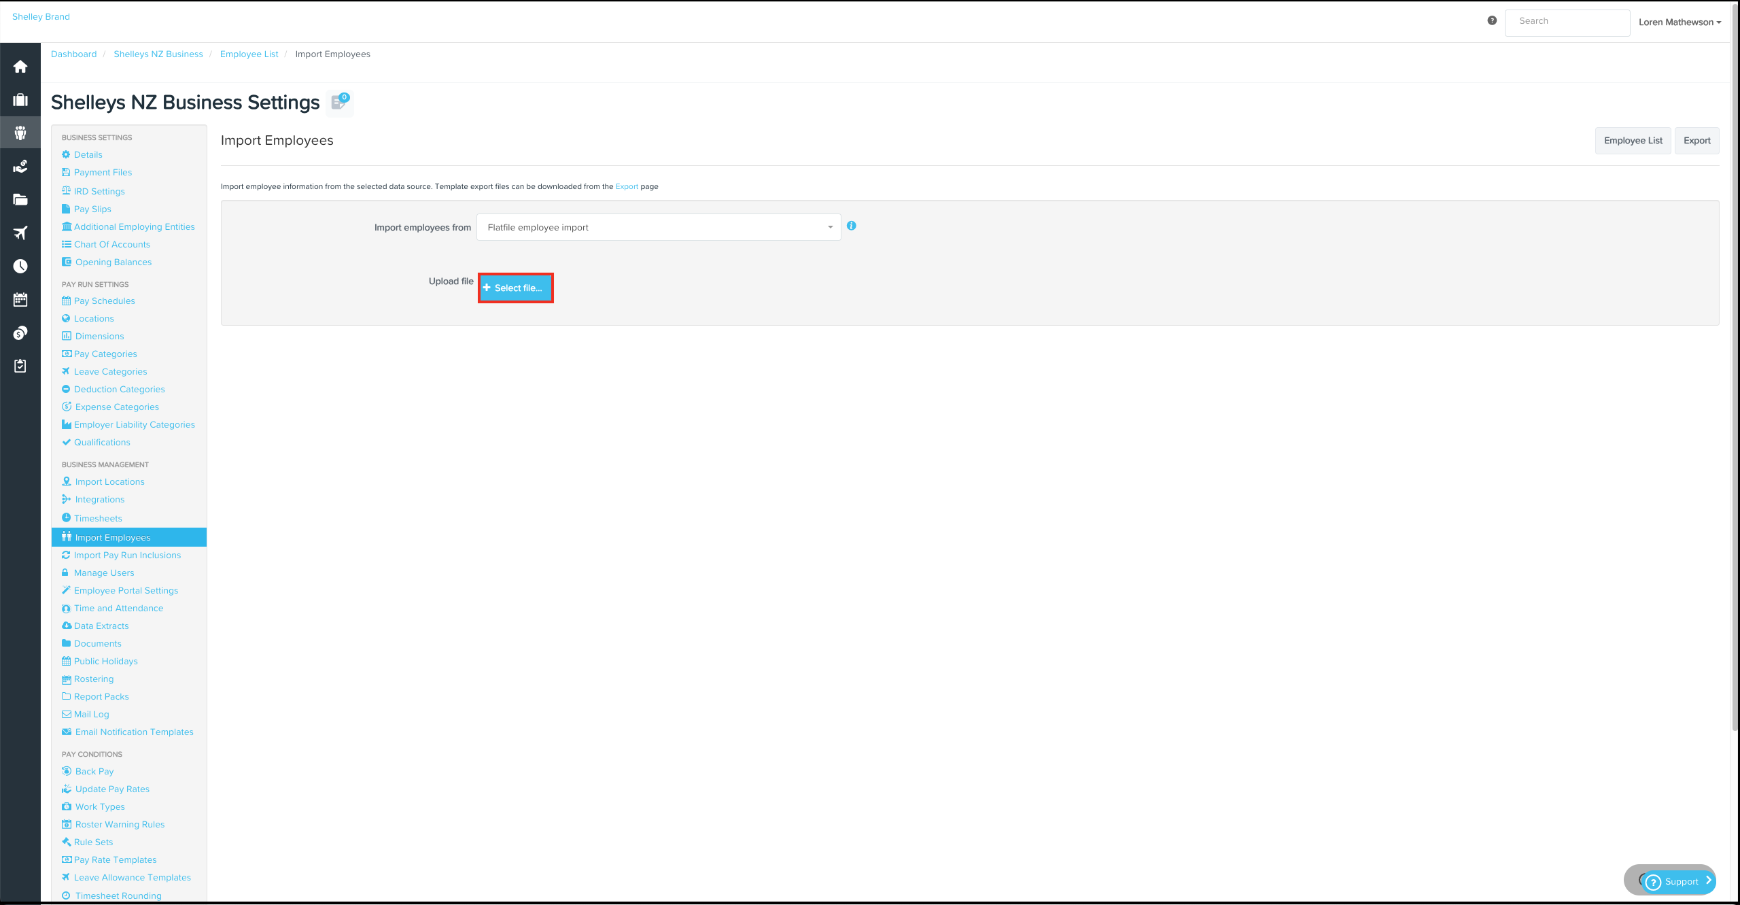Image resolution: width=1740 pixels, height=905 pixels.
Task: Click the home icon in left sidebar
Action: 20,67
